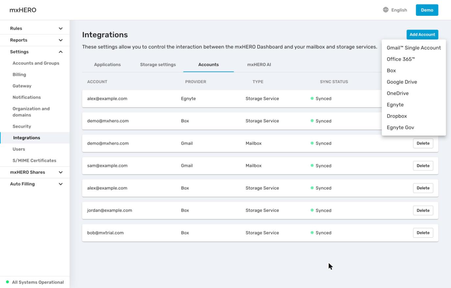This screenshot has width=451, height=288.
Task: Click the Integrations page heading
Action: coord(105,35)
